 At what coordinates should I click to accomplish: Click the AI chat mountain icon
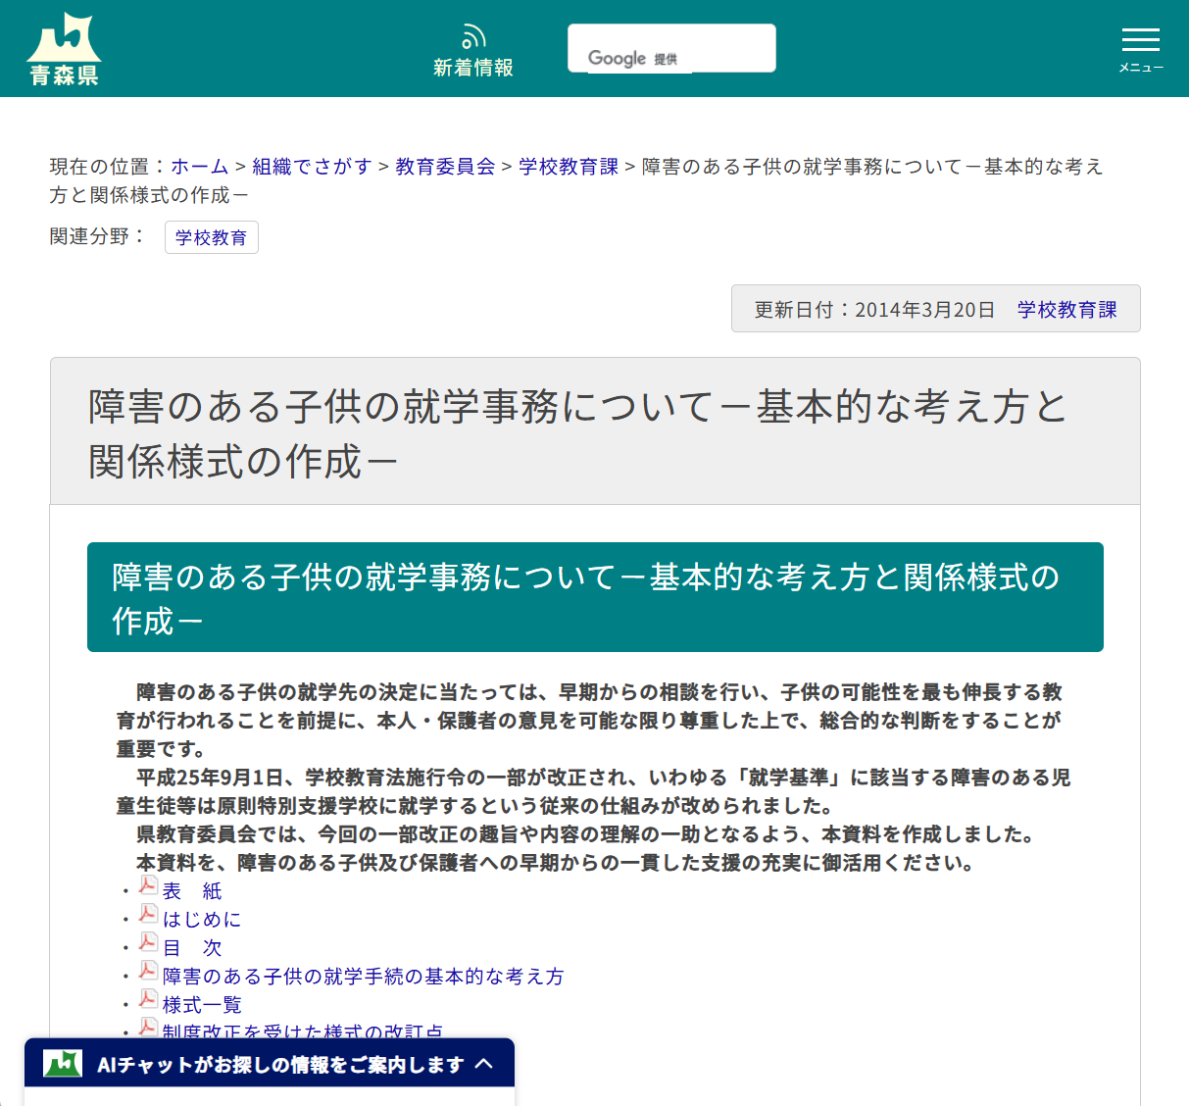(x=64, y=1062)
